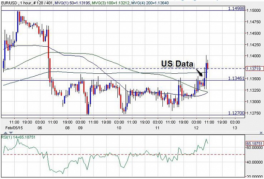Image resolution: width=264 pixels, height=179 pixels.
Task: Click the 06 date label on time axis
Action: pos(40,128)
